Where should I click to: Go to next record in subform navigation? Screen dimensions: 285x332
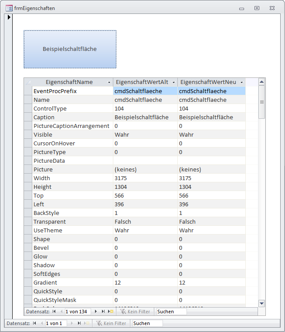tap(96, 312)
